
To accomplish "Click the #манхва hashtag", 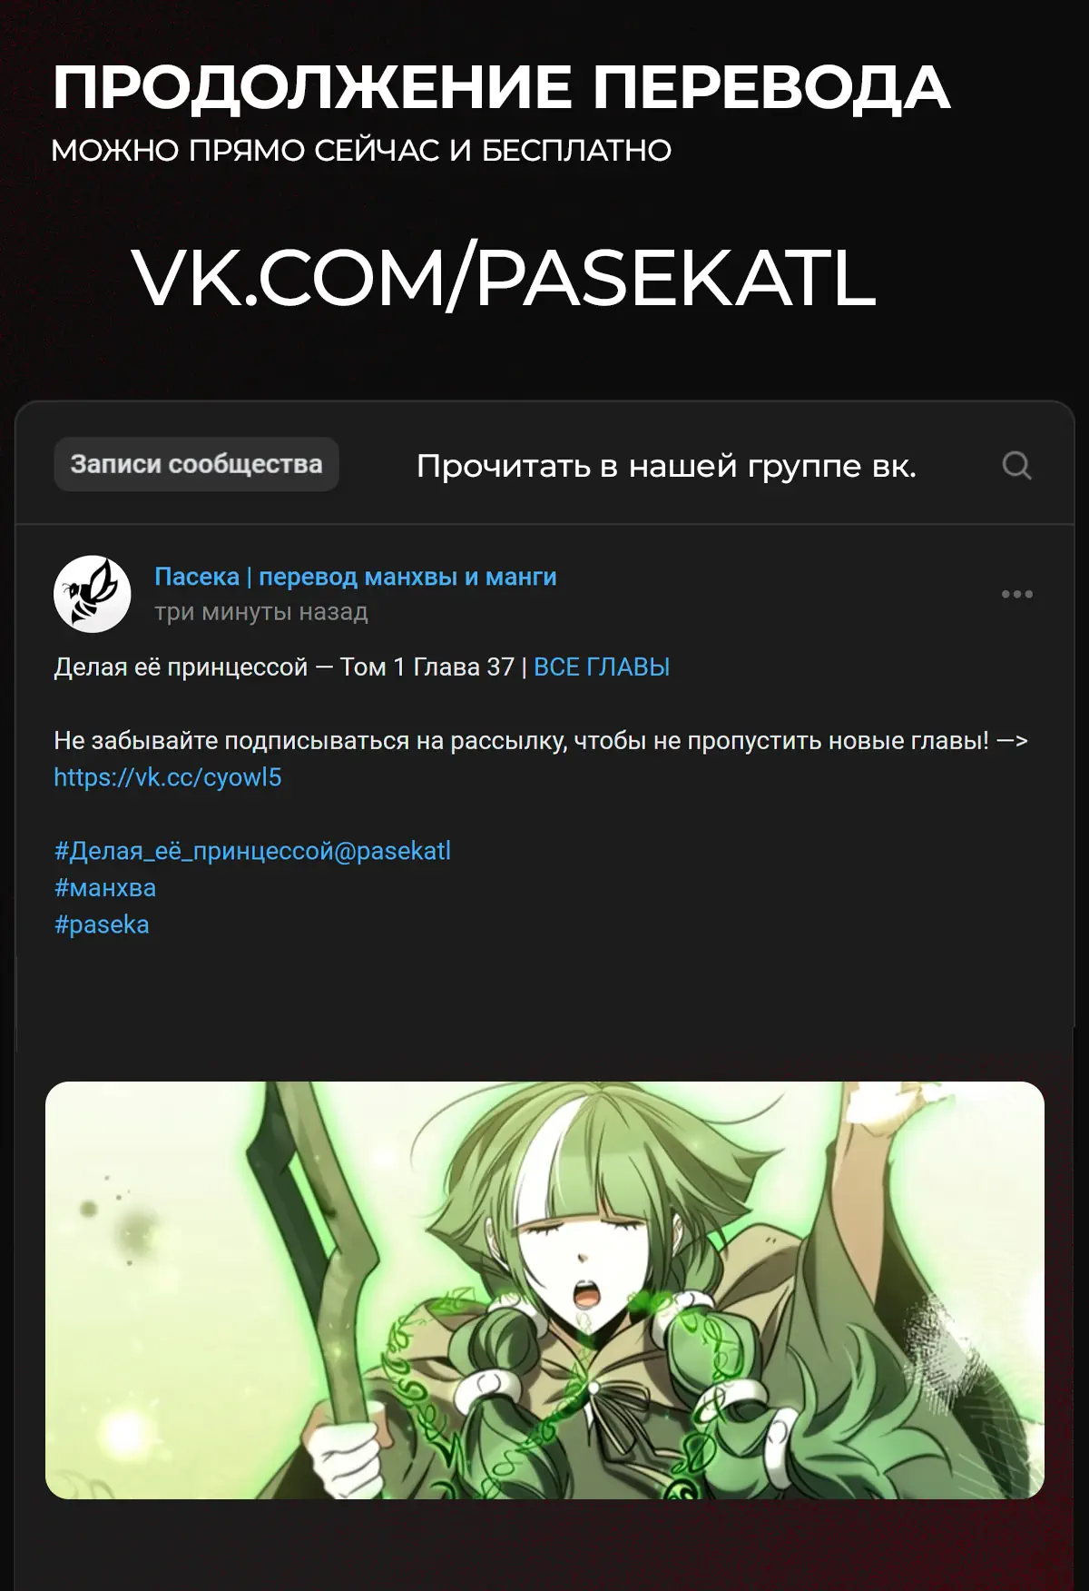I will (x=105, y=888).
